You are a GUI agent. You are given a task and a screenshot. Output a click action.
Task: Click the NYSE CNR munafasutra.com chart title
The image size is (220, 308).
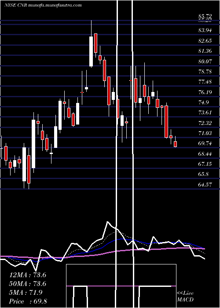pyautogui.click(x=43, y=5)
